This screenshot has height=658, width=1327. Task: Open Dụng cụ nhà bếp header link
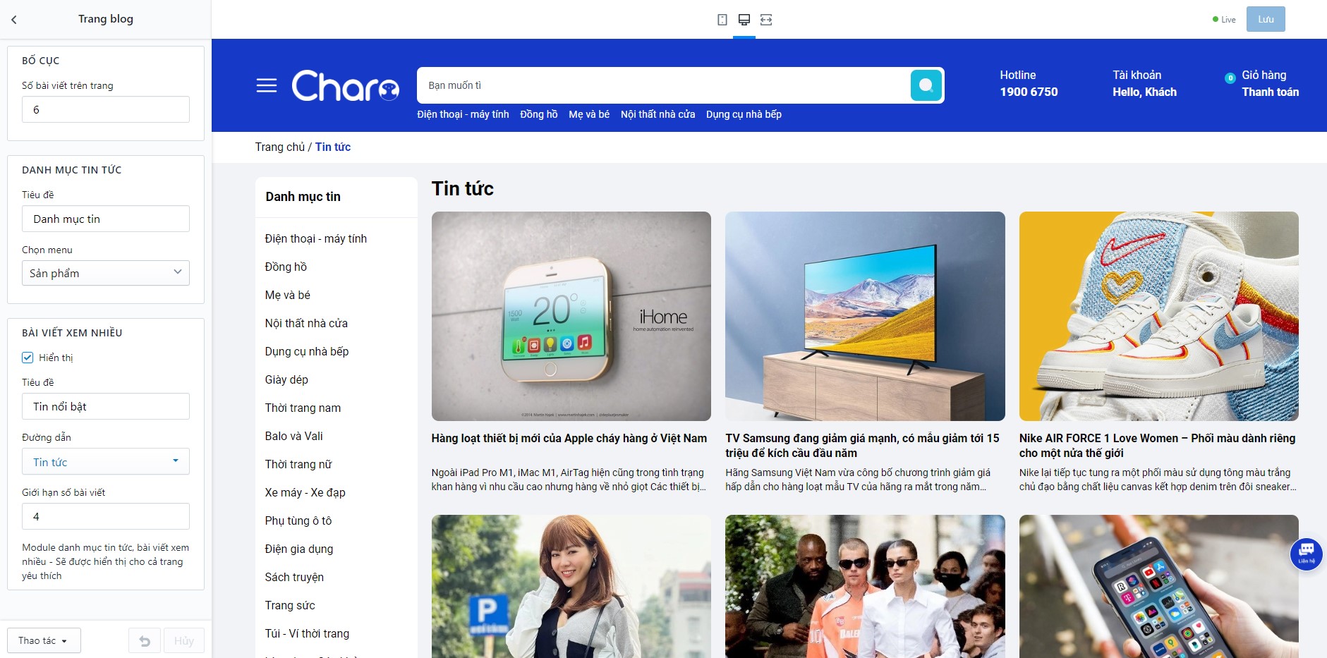(x=744, y=114)
